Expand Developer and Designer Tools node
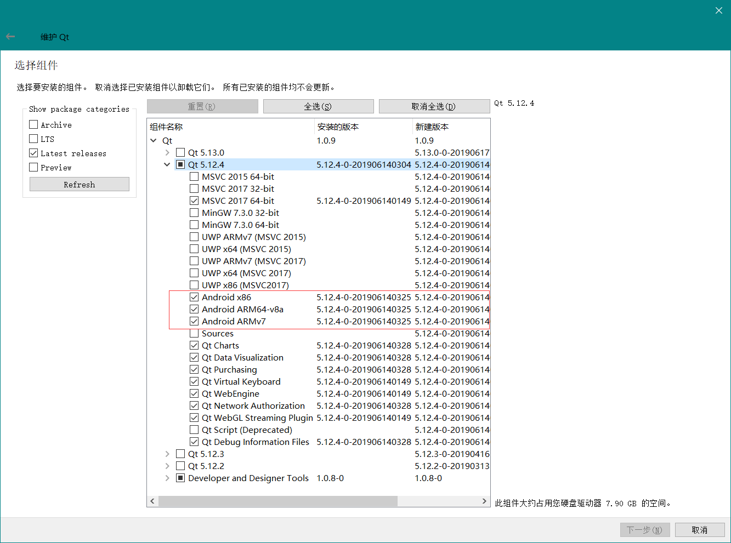The height and width of the screenshot is (543, 731). pyautogui.click(x=167, y=478)
